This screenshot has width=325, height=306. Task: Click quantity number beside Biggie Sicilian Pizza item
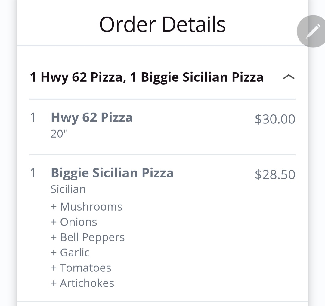pos(33,173)
